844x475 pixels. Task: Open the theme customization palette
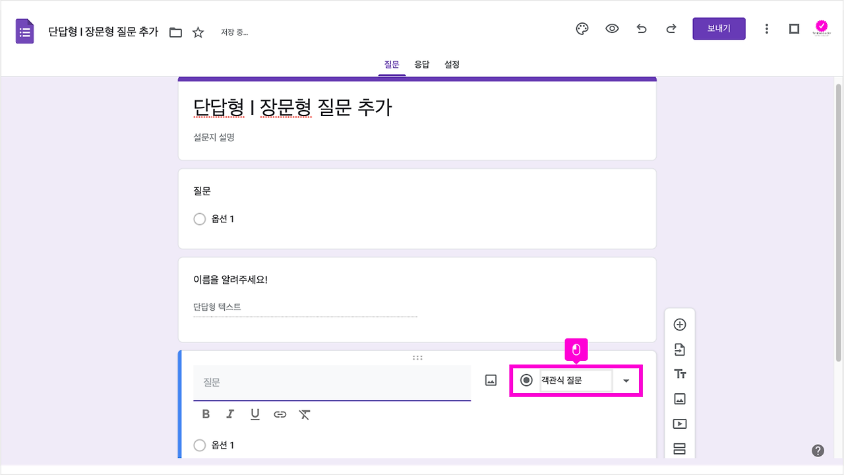582,28
